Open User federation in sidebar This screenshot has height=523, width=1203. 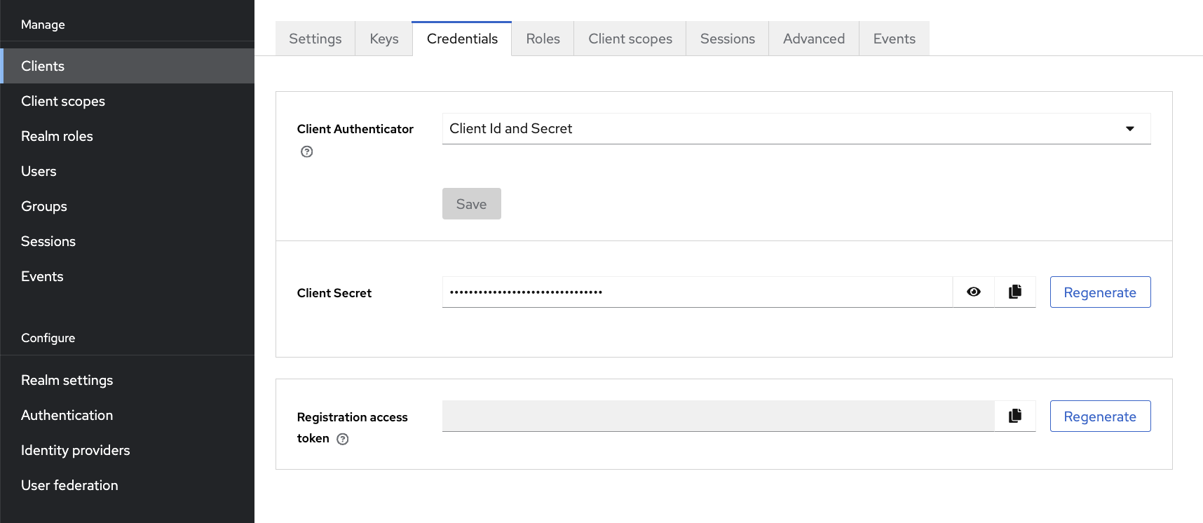click(x=127, y=485)
